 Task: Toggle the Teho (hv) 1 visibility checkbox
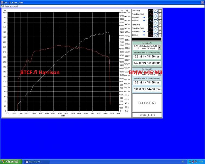click(x=155, y=10)
